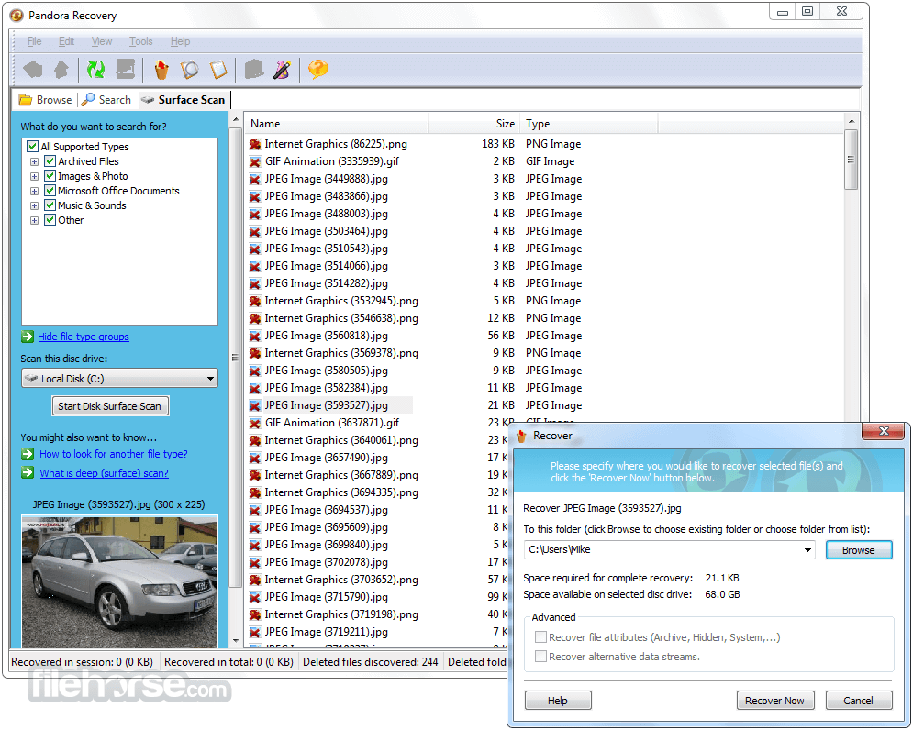Click the Back arrow toolbar icon
Image resolution: width=913 pixels, height=730 pixels.
pyautogui.click(x=33, y=70)
